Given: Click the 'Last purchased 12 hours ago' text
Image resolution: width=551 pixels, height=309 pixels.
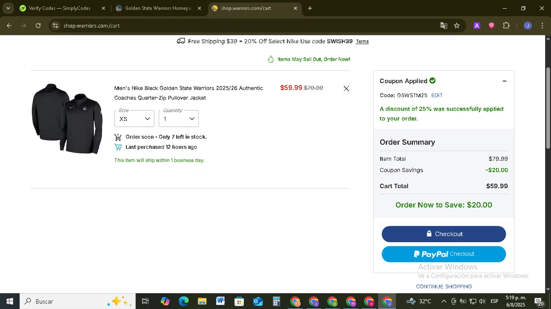Looking at the screenshot, I should pyautogui.click(x=161, y=147).
